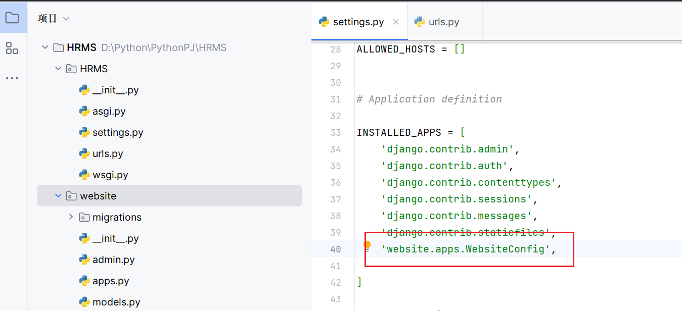Collapse the HRMS root project folder
682x311 pixels.
[x=45, y=47]
